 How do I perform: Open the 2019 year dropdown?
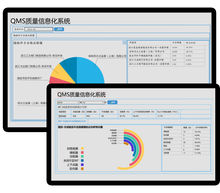(x=68, y=102)
